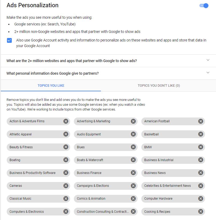
Task: Click the Computer Hardware topic chip
Action: (x=158, y=199)
